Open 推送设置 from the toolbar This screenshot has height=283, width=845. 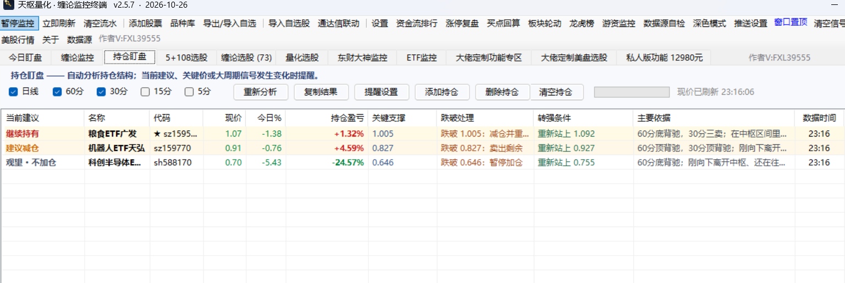(751, 24)
